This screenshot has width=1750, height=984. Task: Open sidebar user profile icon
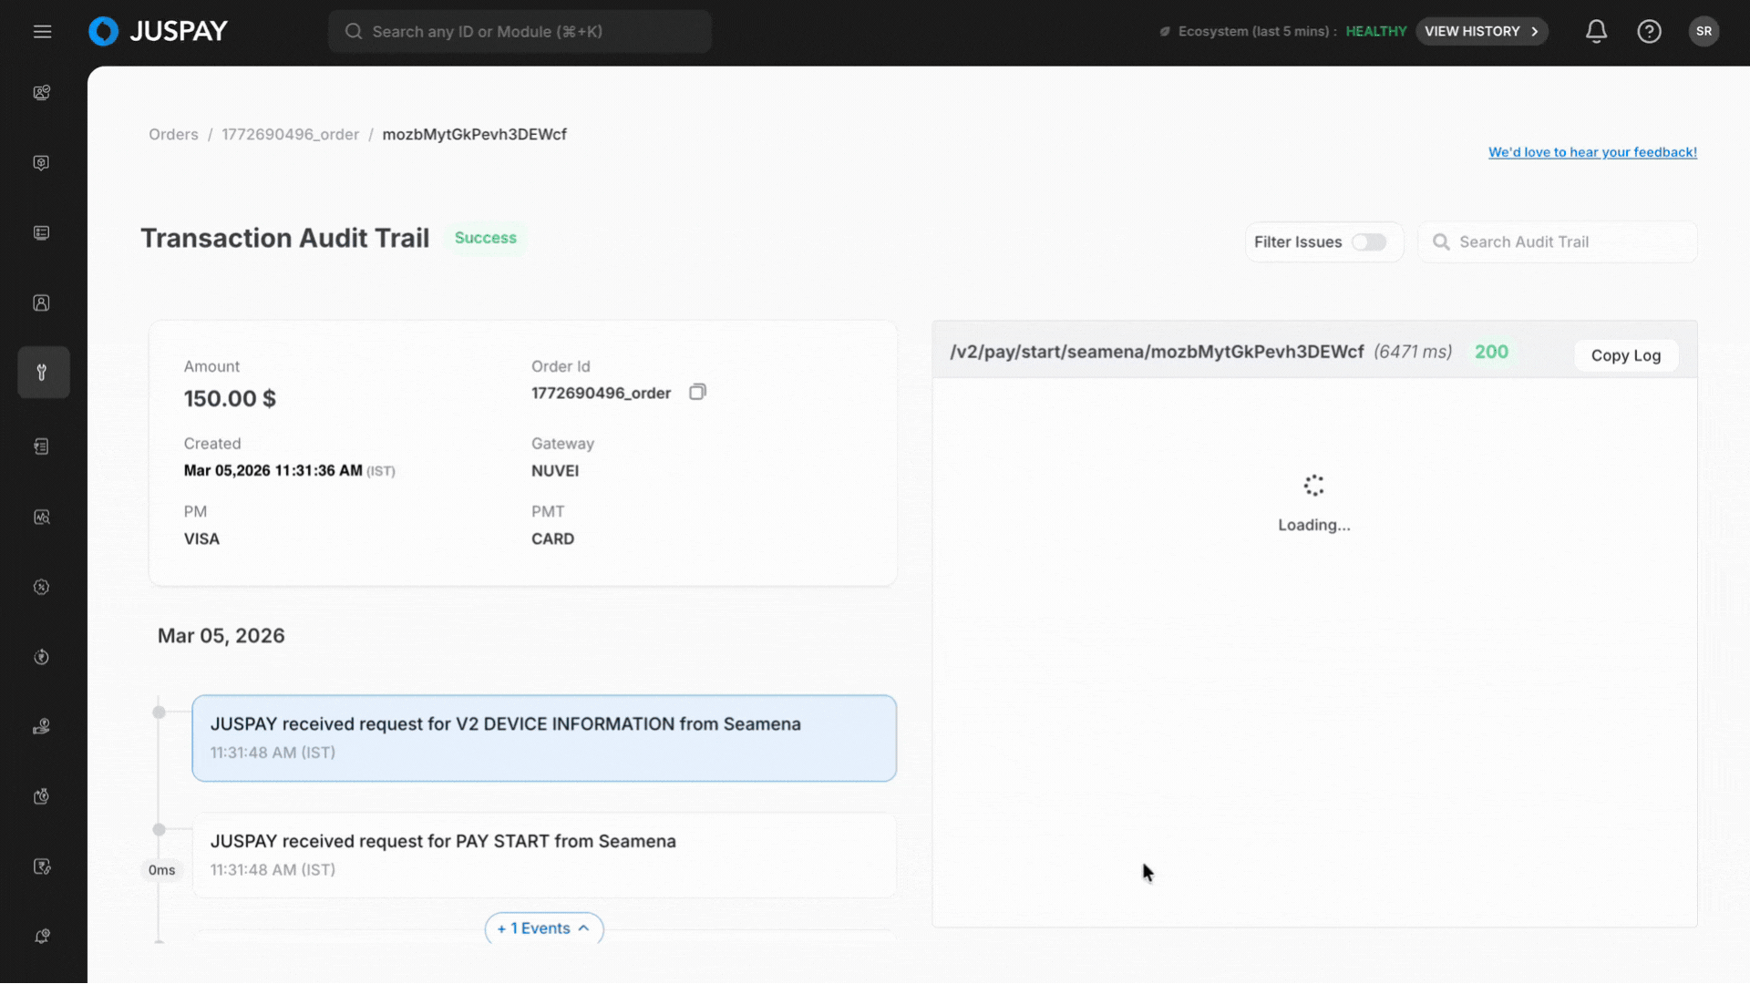tap(42, 302)
